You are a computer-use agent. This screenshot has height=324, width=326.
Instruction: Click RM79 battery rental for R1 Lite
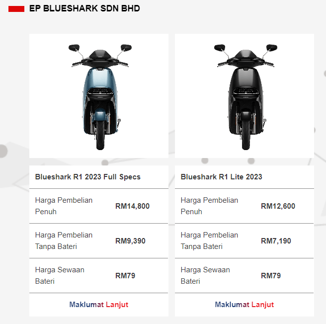(x=271, y=275)
